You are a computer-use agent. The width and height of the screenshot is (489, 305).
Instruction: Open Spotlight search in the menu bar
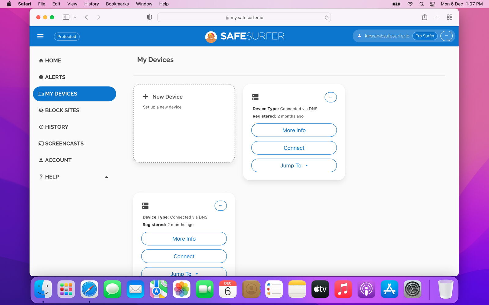(421, 4)
